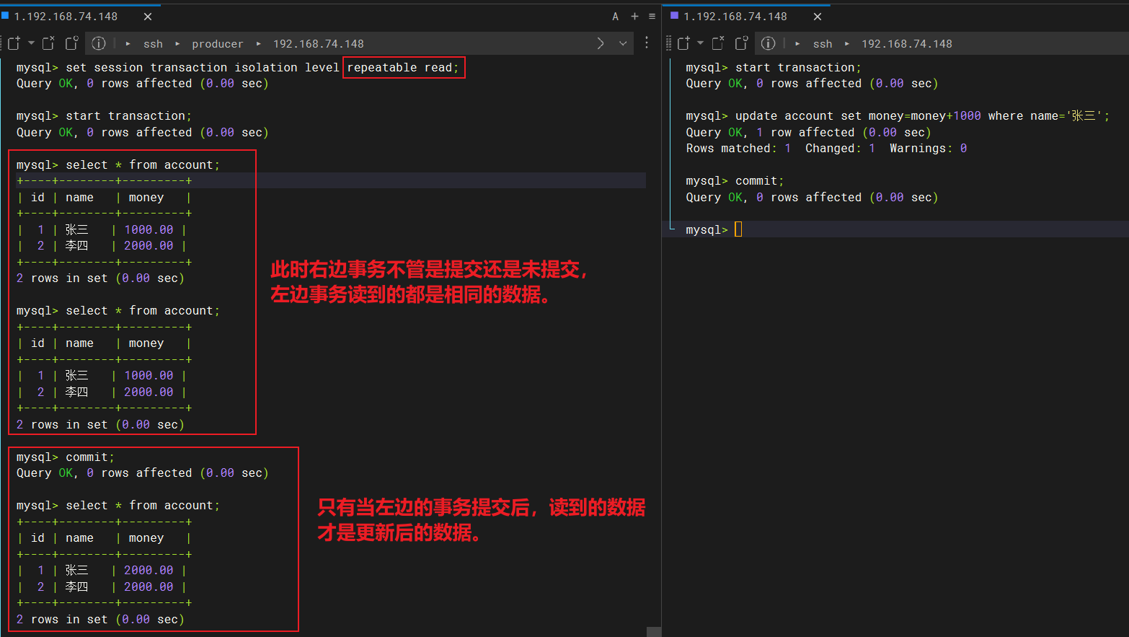Click the go arrow in left address bar

[x=601, y=43]
